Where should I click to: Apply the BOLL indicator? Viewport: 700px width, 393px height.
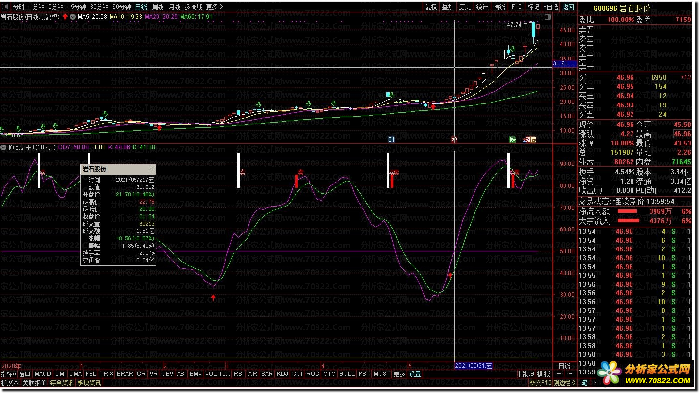(347, 374)
